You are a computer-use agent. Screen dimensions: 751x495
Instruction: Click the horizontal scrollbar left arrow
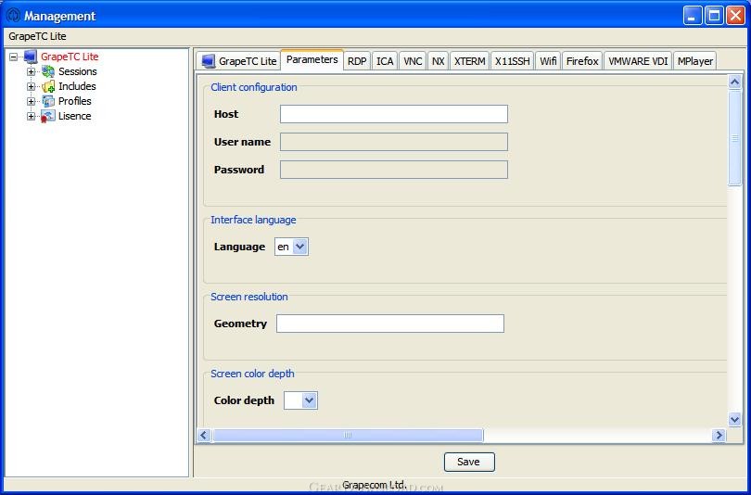pos(204,435)
